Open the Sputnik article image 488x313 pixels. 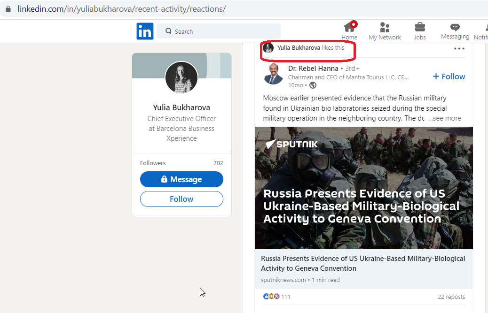point(364,188)
